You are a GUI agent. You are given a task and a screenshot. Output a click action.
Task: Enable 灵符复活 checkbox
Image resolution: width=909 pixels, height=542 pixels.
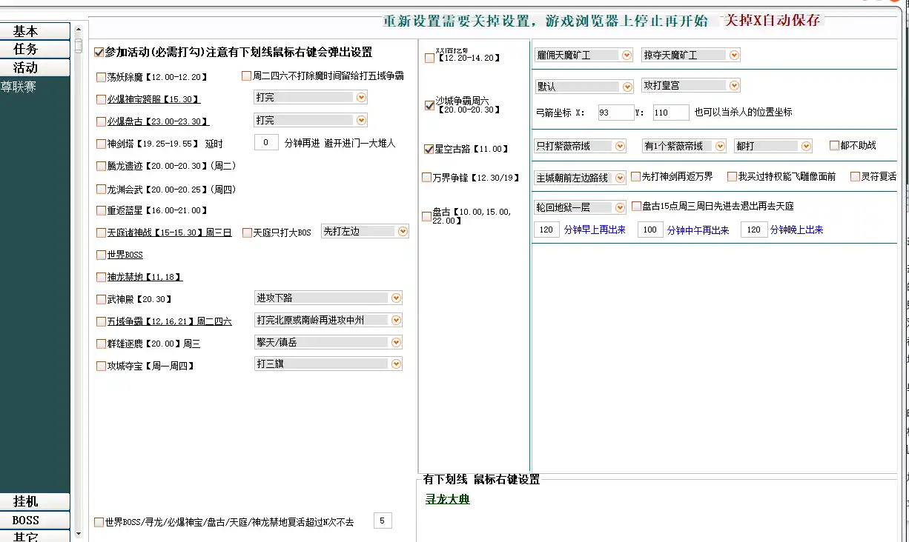point(855,176)
